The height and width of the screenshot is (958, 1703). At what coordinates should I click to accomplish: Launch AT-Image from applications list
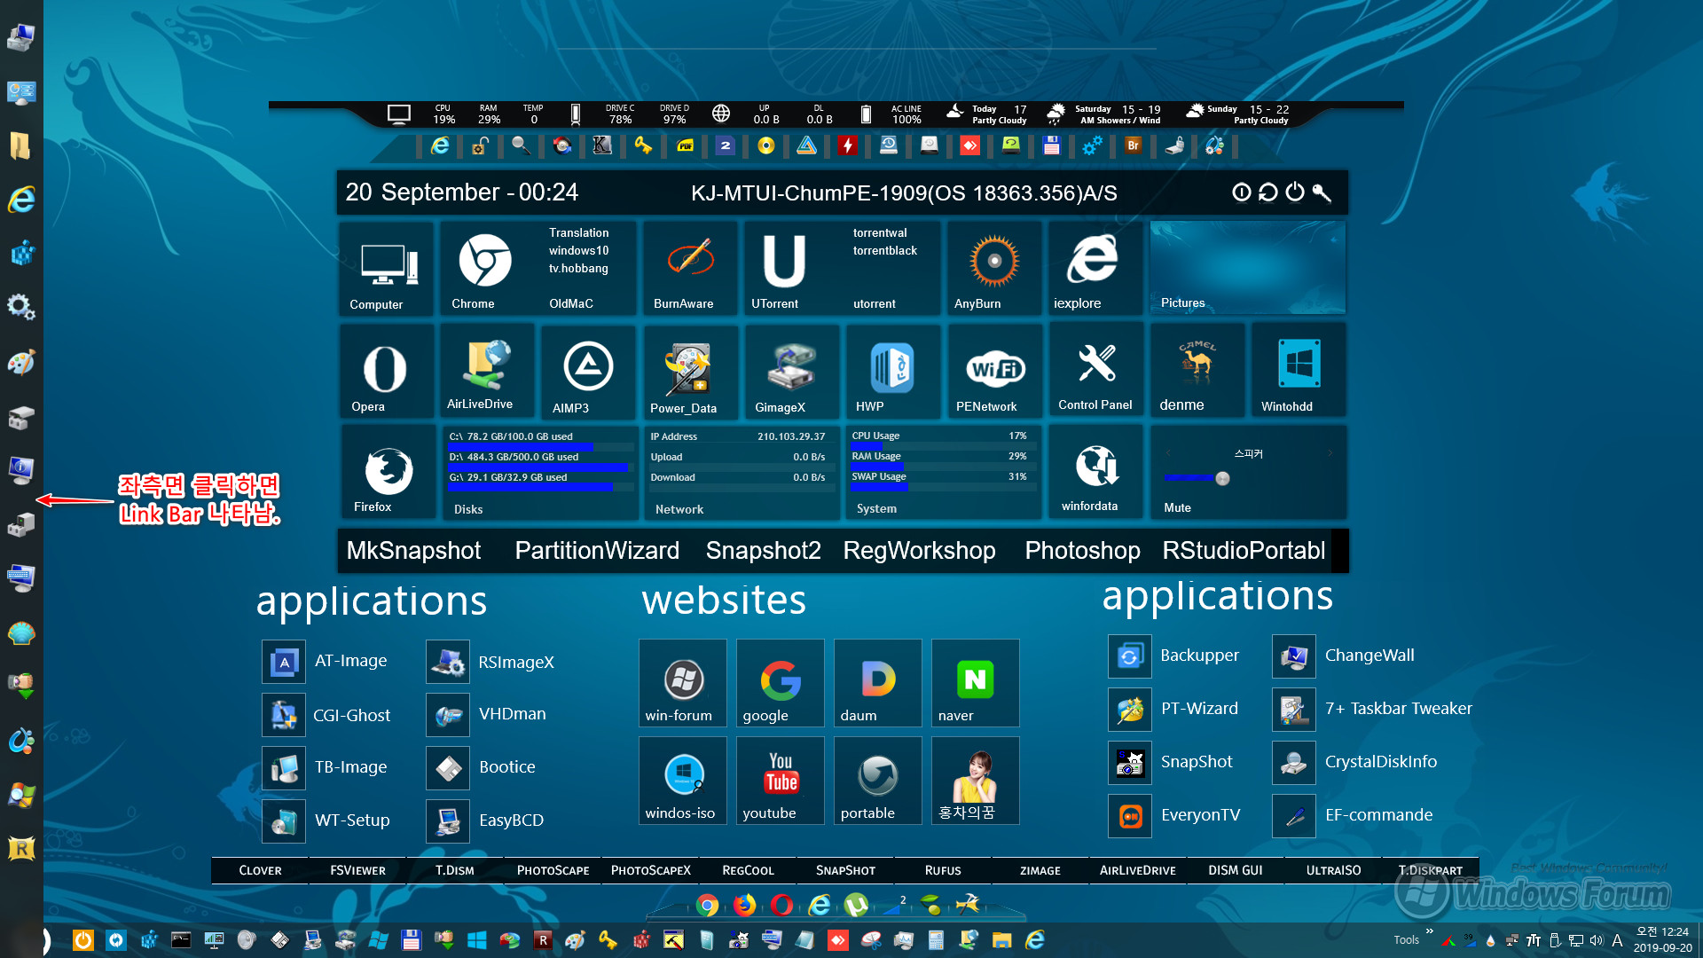pyautogui.click(x=326, y=662)
